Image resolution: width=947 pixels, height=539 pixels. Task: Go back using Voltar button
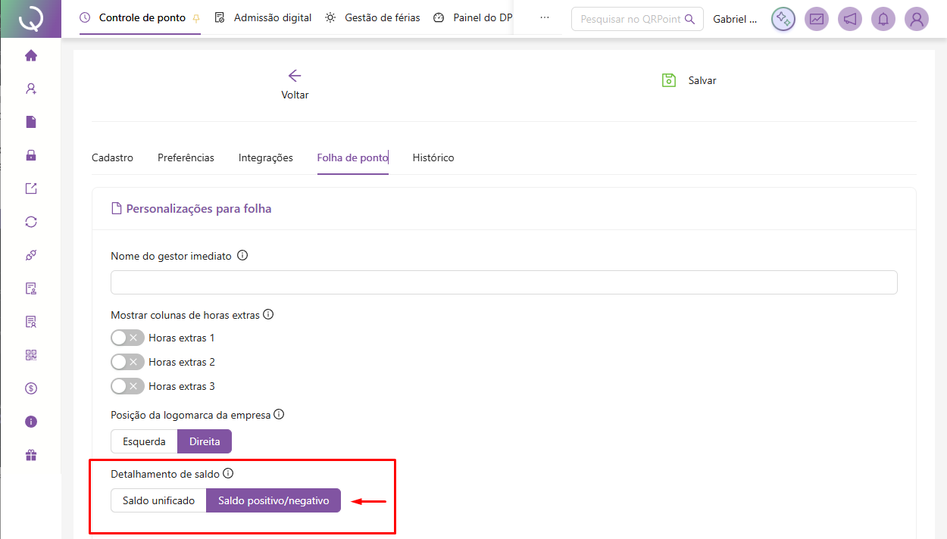[x=295, y=83]
